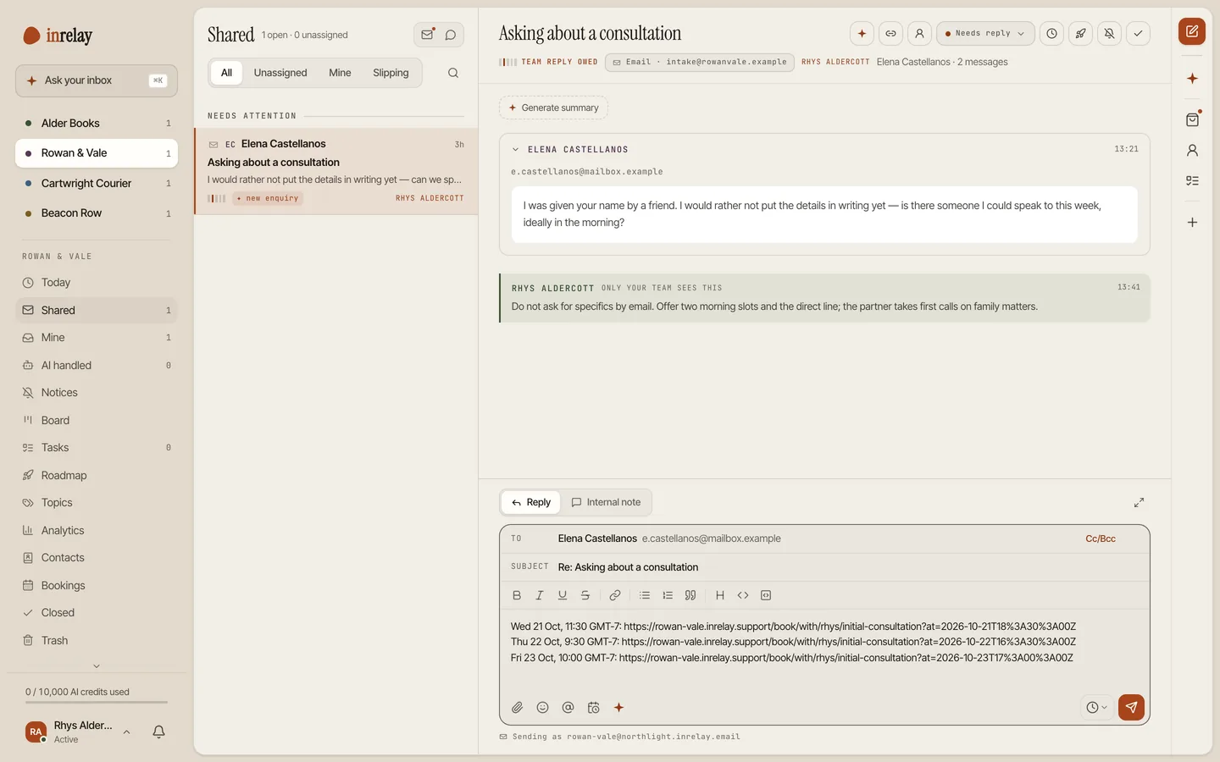Switch composer to Internal note tab

606,502
